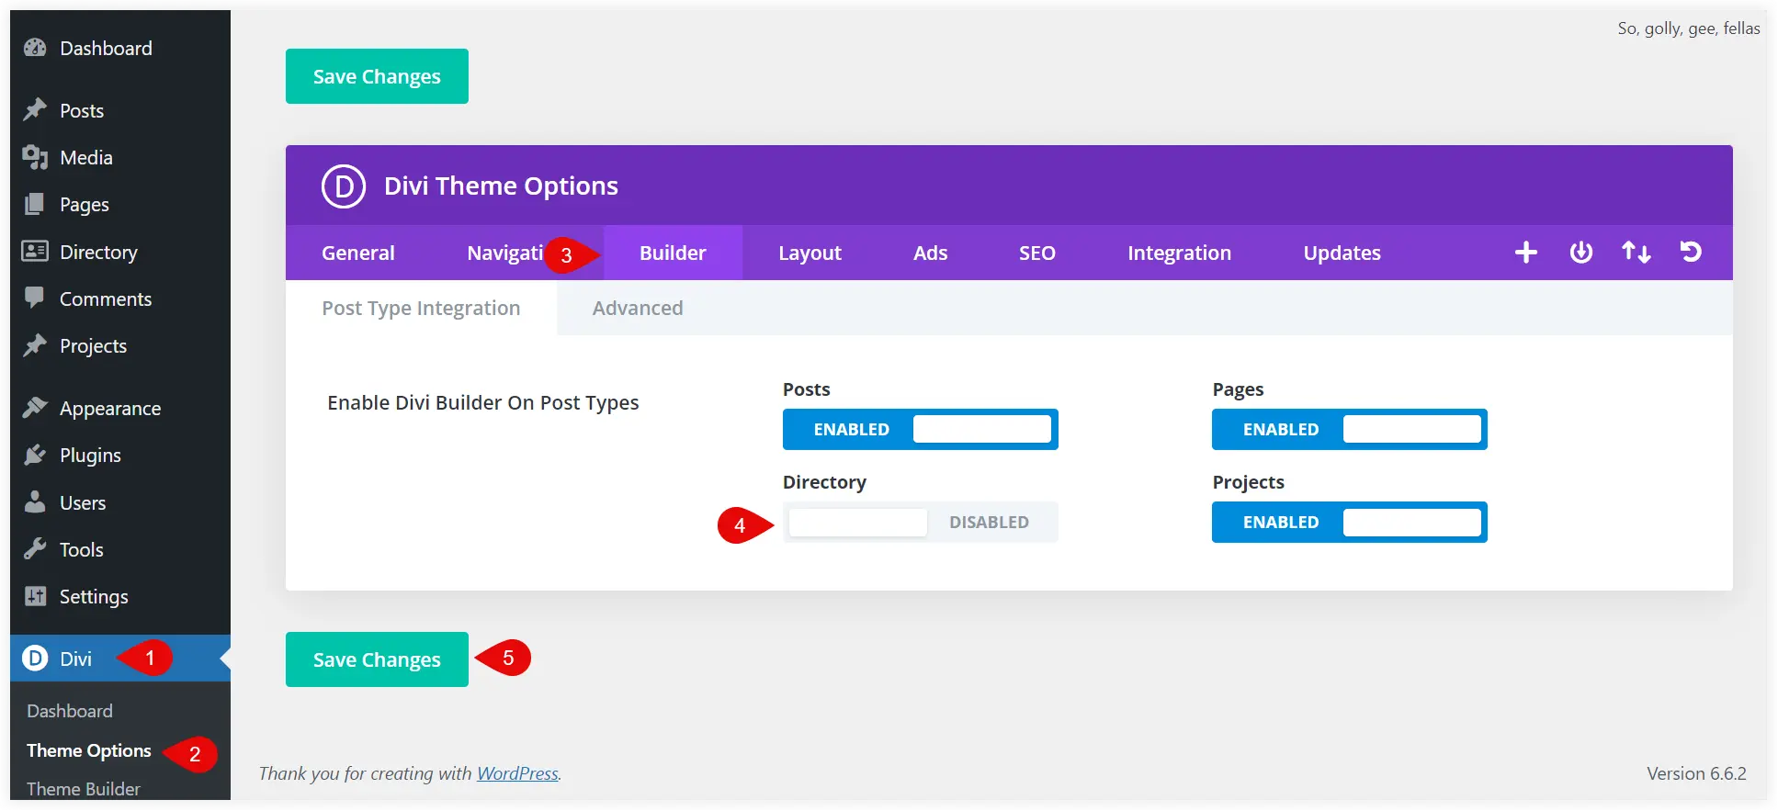Switch to the Integration tab
This screenshot has width=1778, height=811.
[1180, 253]
